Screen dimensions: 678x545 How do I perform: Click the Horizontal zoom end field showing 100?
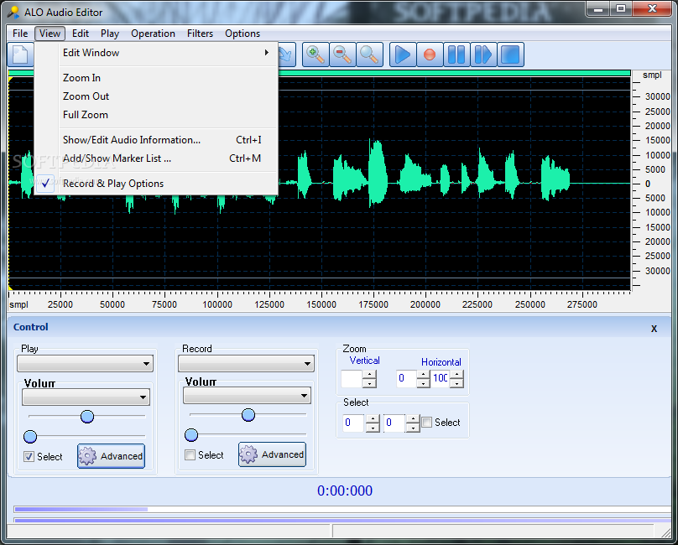point(441,379)
